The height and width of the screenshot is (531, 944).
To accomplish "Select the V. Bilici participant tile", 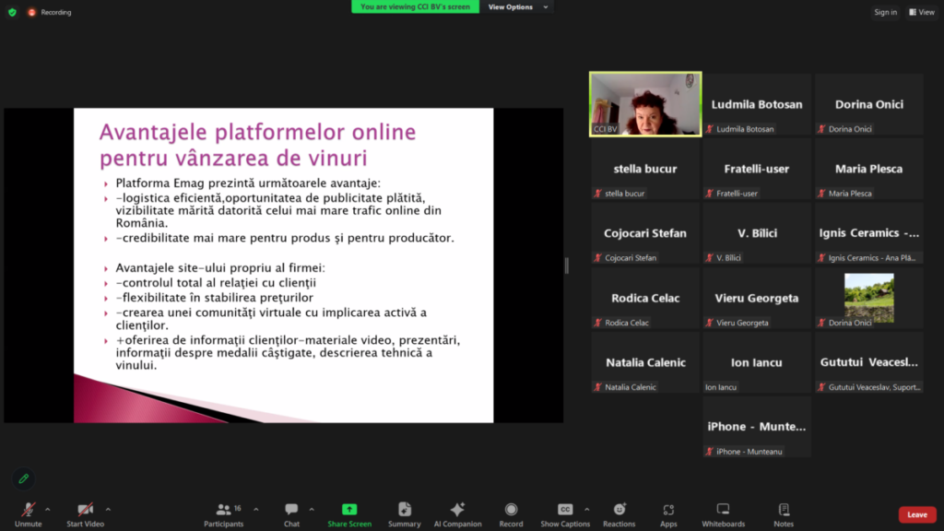I will pyautogui.click(x=757, y=233).
